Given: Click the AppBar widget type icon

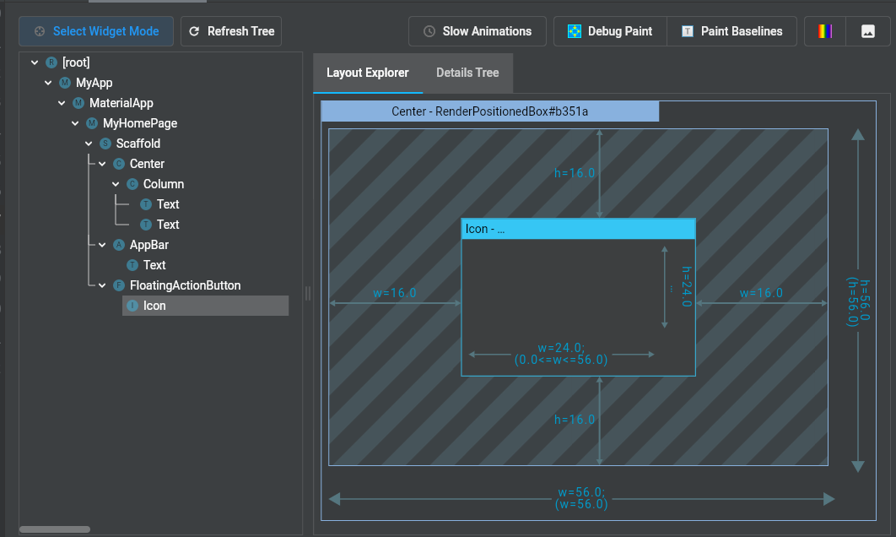Looking at the screenshot, I should (x=119, y=245).
